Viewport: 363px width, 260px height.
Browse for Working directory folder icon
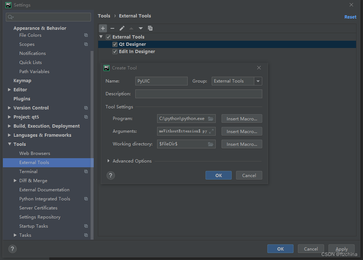click(x=211, y=144)
